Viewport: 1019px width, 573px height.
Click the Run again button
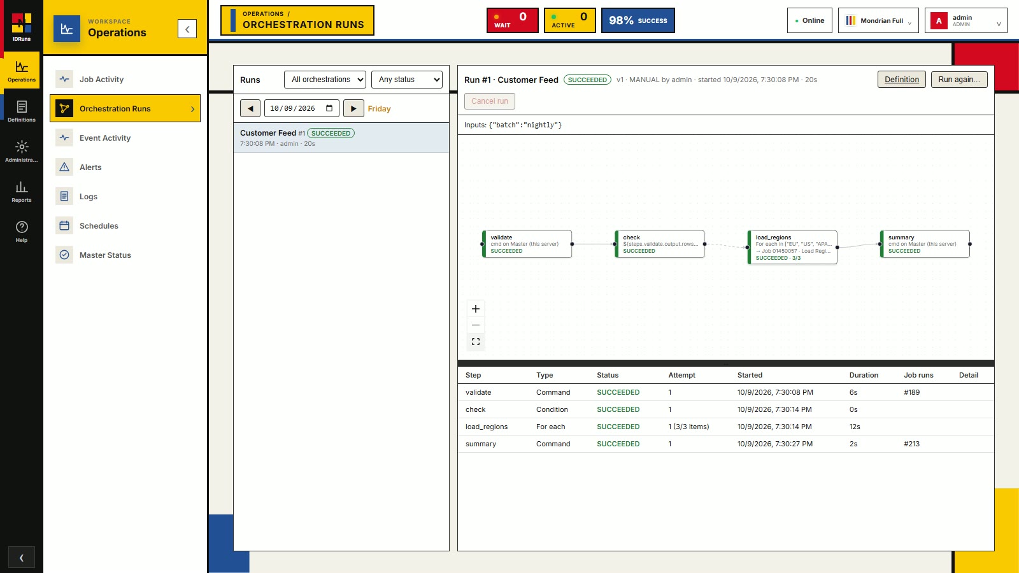959,80
